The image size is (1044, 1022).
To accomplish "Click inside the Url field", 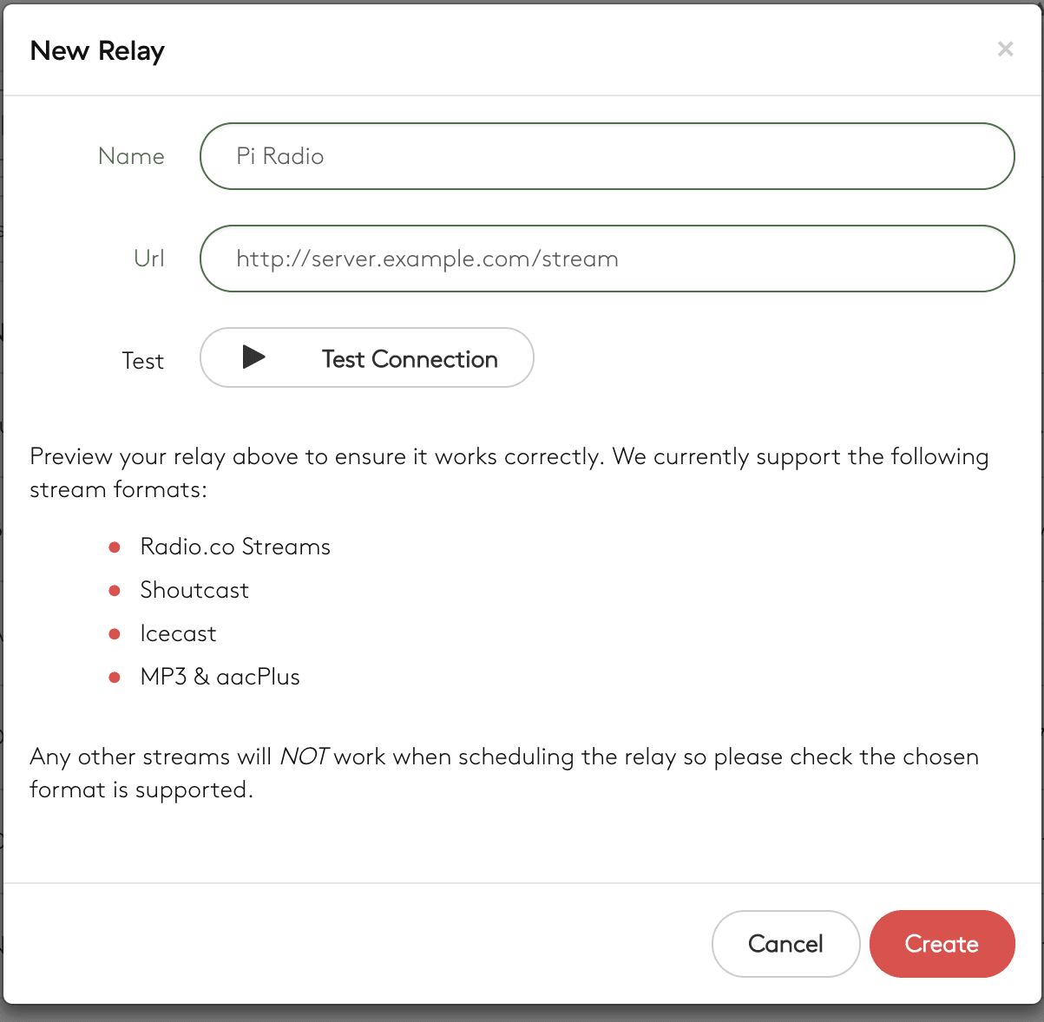I will (x=606, y=259).
